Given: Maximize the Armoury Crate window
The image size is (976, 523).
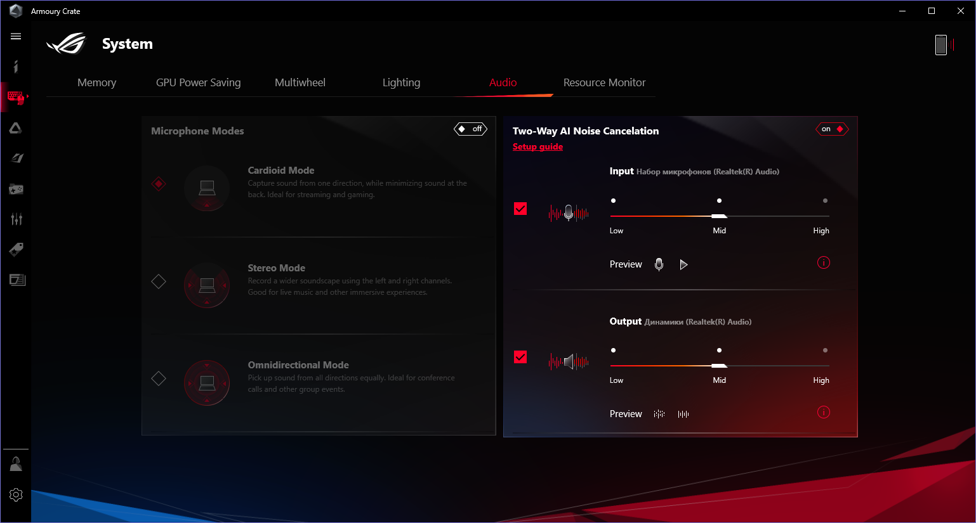Looking at the screenshot, I should pyautogui.click(x=932, y=11).
